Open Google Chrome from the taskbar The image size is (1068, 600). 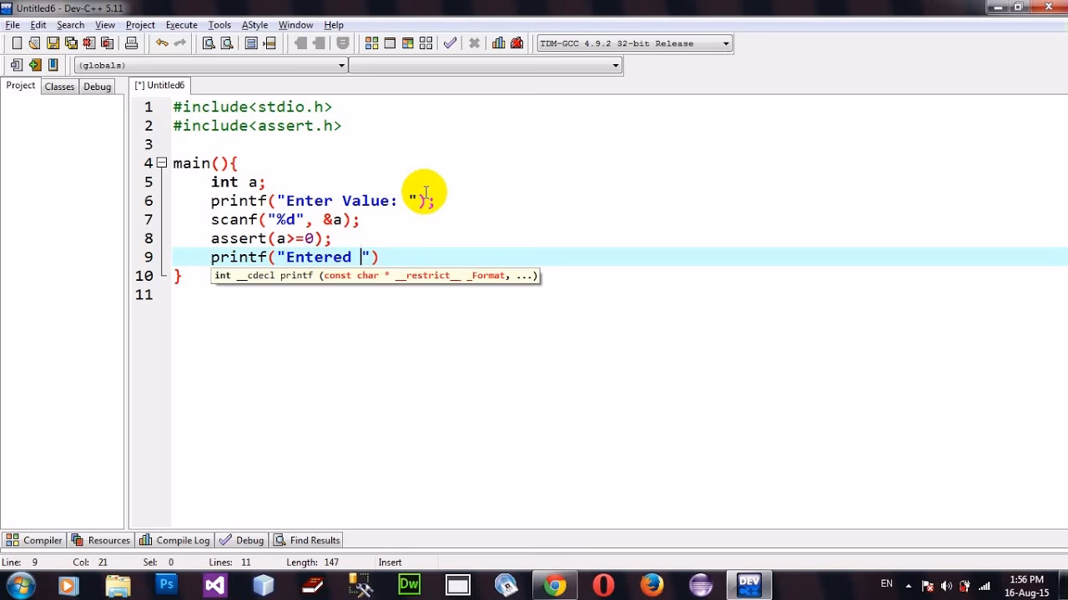pos(554,585)
